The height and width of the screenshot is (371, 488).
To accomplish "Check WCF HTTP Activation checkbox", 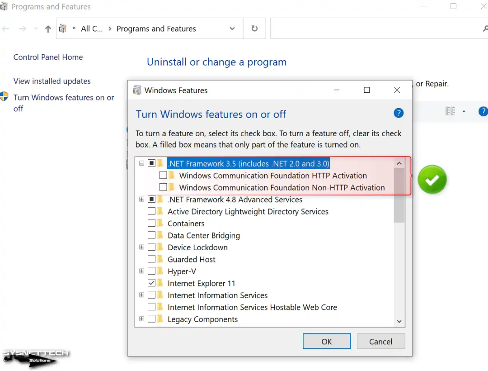I will click(x=163, y=175).
